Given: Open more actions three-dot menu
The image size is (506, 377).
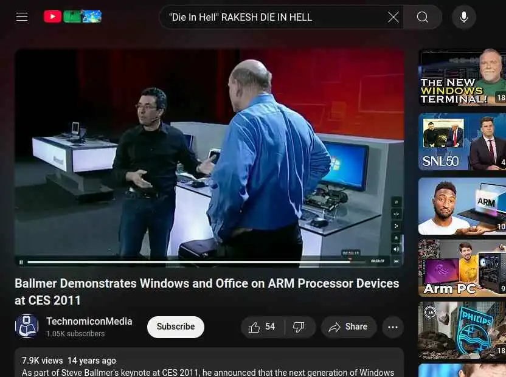Looking at the screenshot, I should pos(393,327).
